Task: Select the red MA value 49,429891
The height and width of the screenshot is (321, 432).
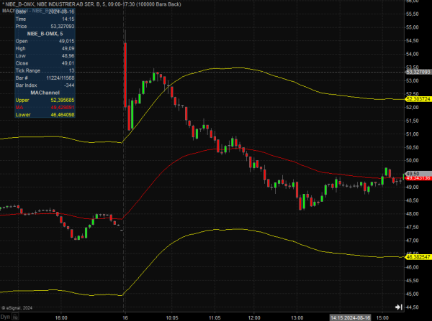Action: pos(63,108)
